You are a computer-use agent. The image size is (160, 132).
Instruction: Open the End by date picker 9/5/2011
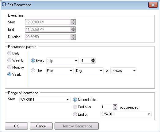tap(126, 114)
